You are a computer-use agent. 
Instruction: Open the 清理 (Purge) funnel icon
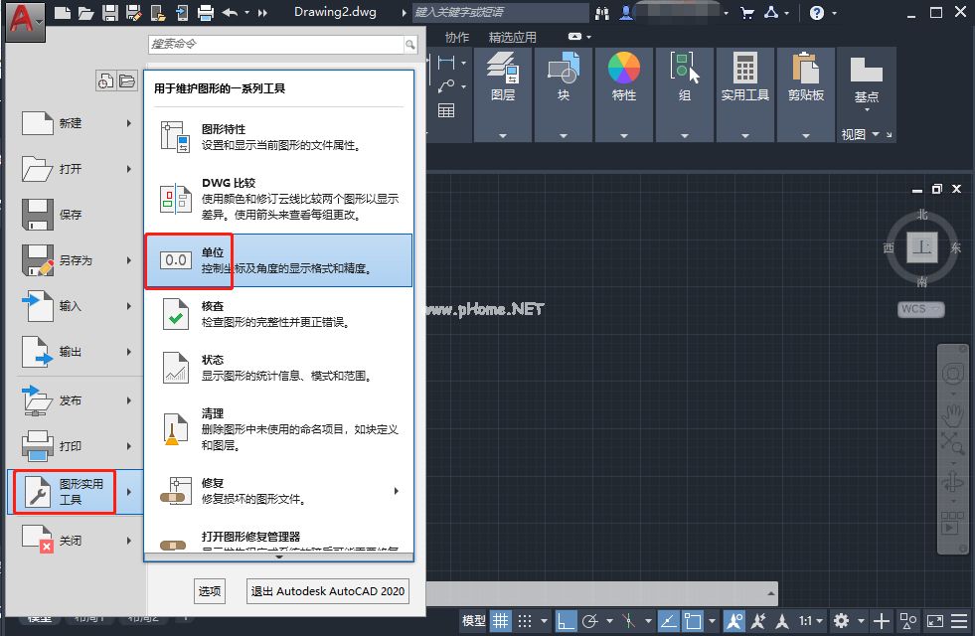coord(175,429)
